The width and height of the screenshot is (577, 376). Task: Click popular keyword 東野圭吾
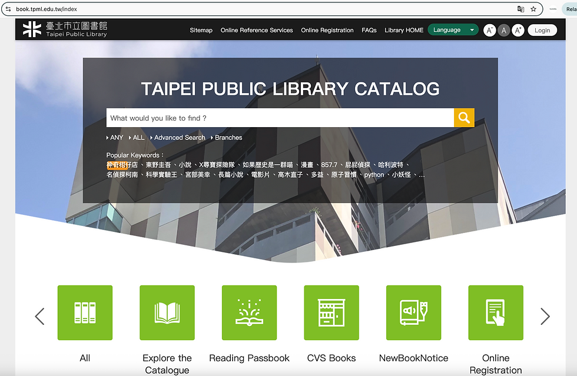tap(158, 165)
